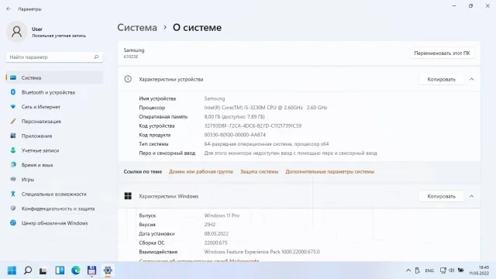Open Персонализация settings

coord(54,122)
